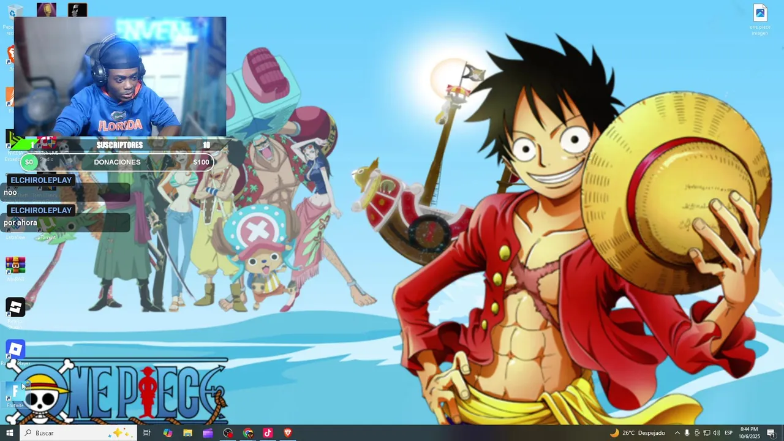Open the volume speaker tray icon
This screenshot has height=441, width=784.
pyautogui.click(x=716, y=433)
